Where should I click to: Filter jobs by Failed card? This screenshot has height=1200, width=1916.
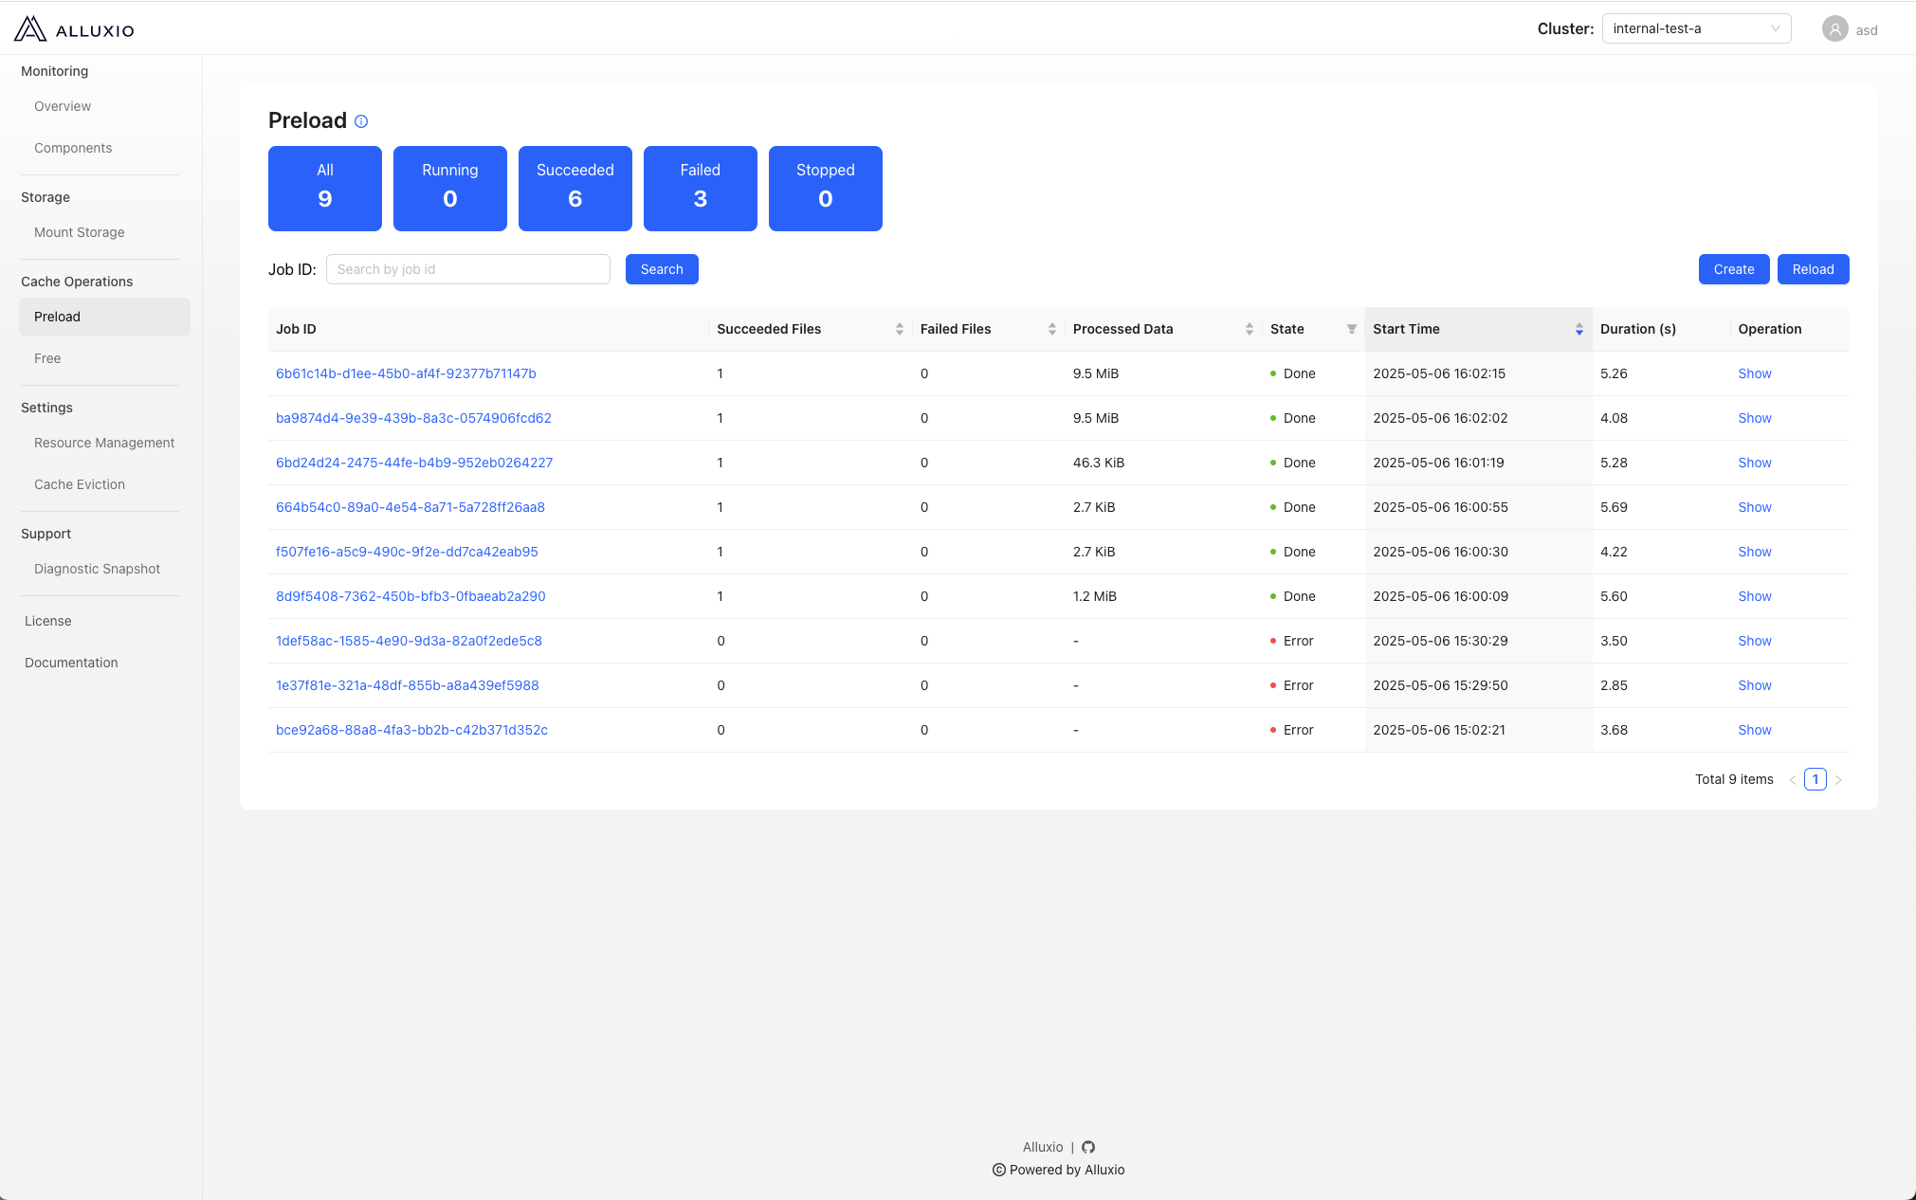tap(700, 188)
